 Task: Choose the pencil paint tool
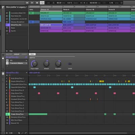point(22,133)
